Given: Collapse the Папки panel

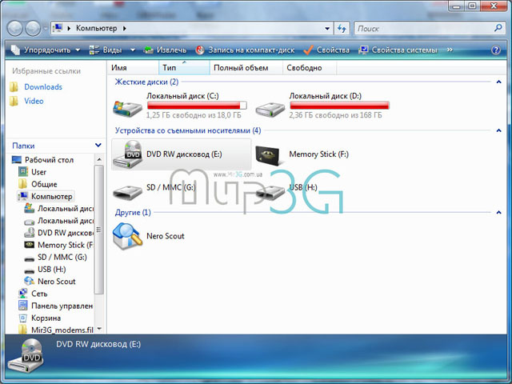Looking at the screenshot, I should (98, 146).
